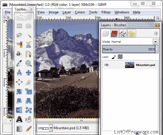
Task: Open the Layer menu
Action: tap(67, 12)
